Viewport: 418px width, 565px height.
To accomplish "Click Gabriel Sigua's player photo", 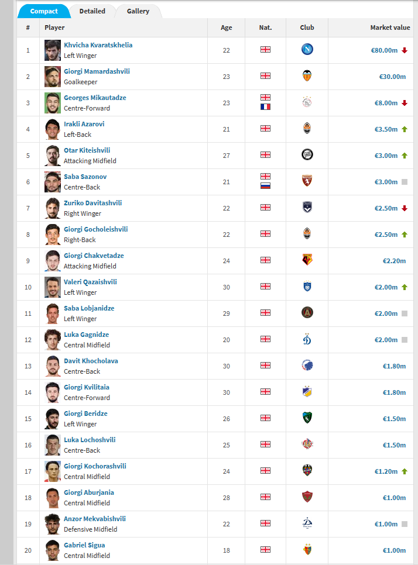I will tap(53, 550).
